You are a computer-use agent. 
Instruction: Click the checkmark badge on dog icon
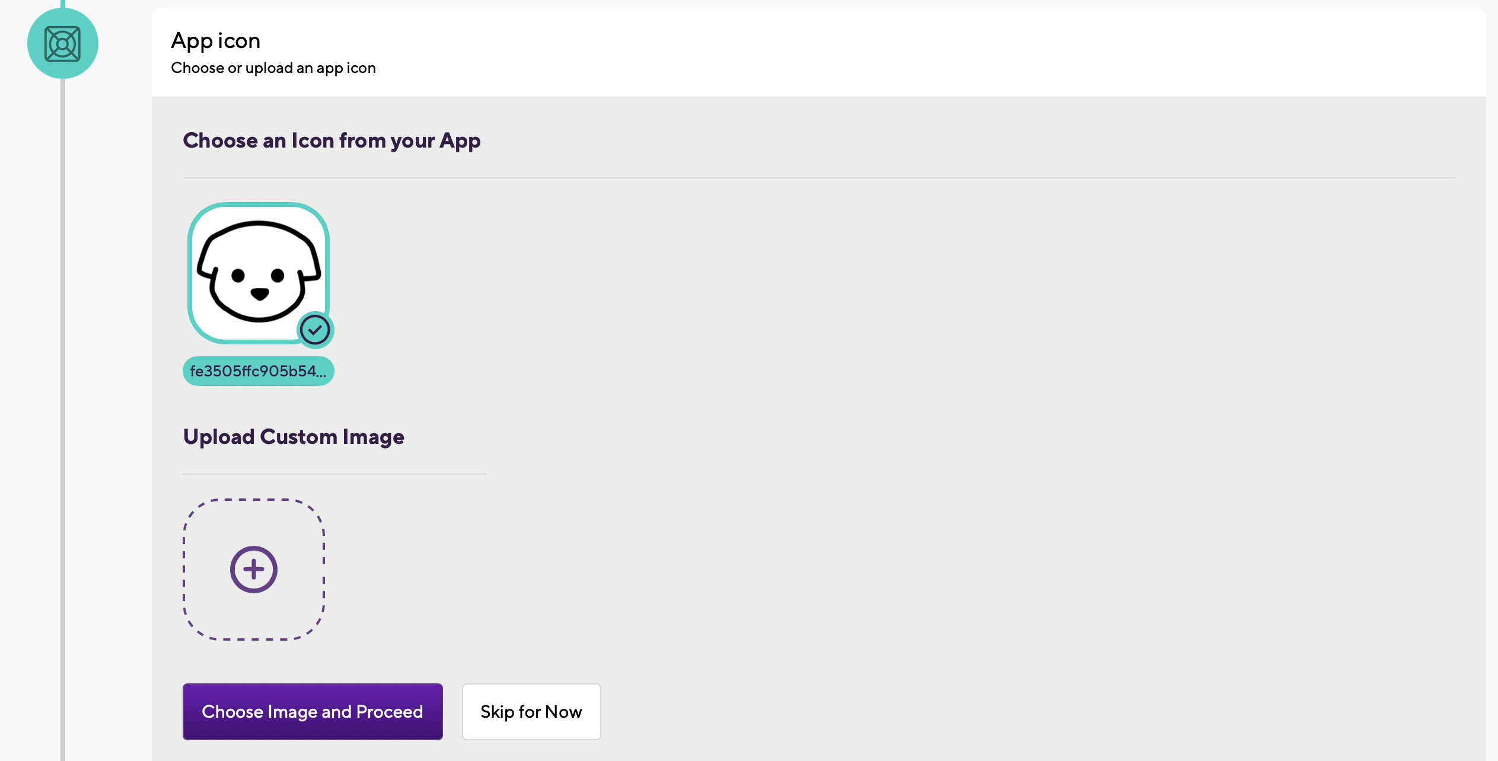coord(315,330)
